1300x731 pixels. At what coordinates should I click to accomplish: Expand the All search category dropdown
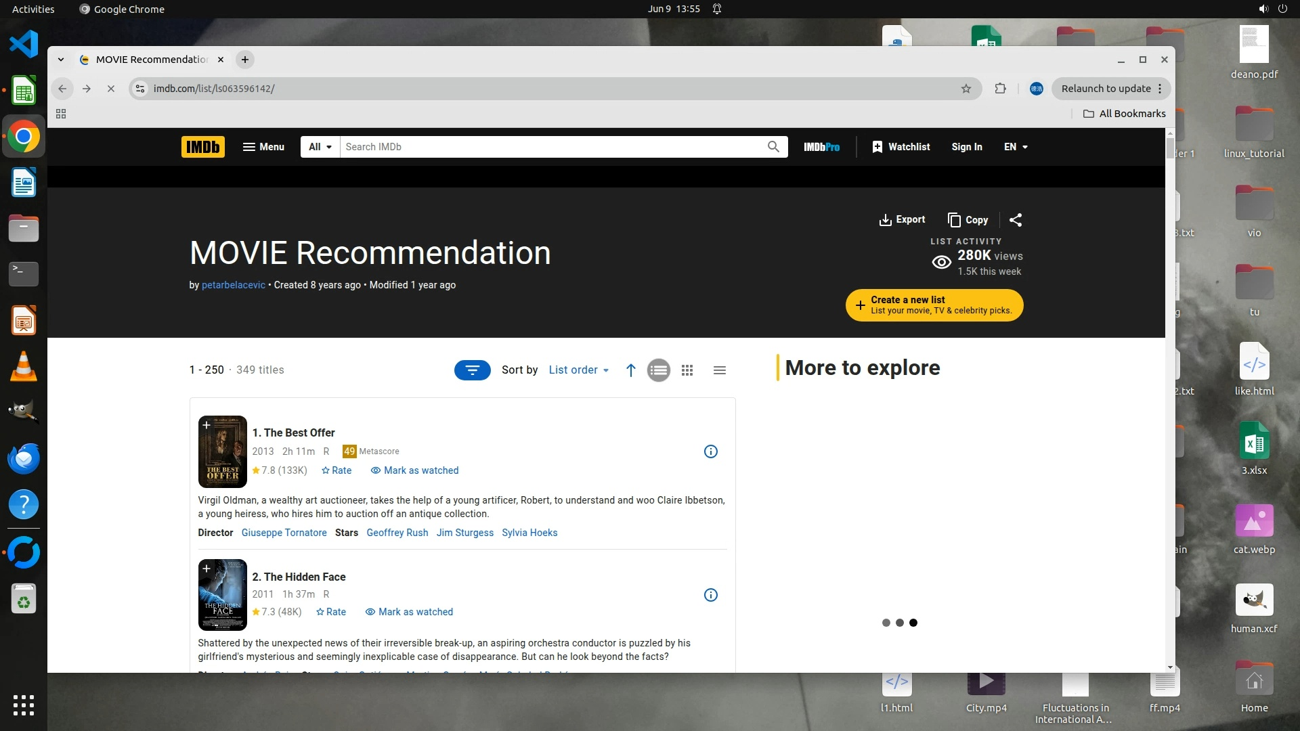pyautogui.click(x=320, y=147)
